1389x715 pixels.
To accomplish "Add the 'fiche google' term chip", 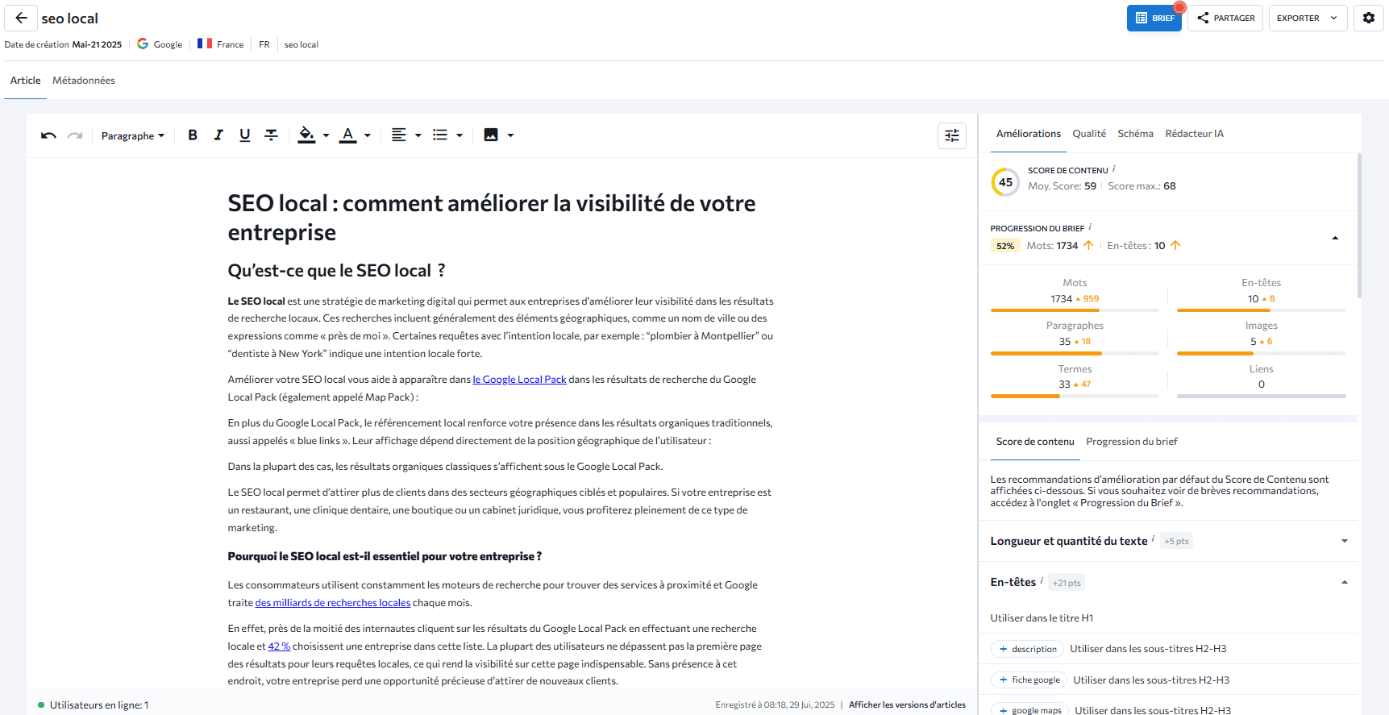I will point(1029,680).
